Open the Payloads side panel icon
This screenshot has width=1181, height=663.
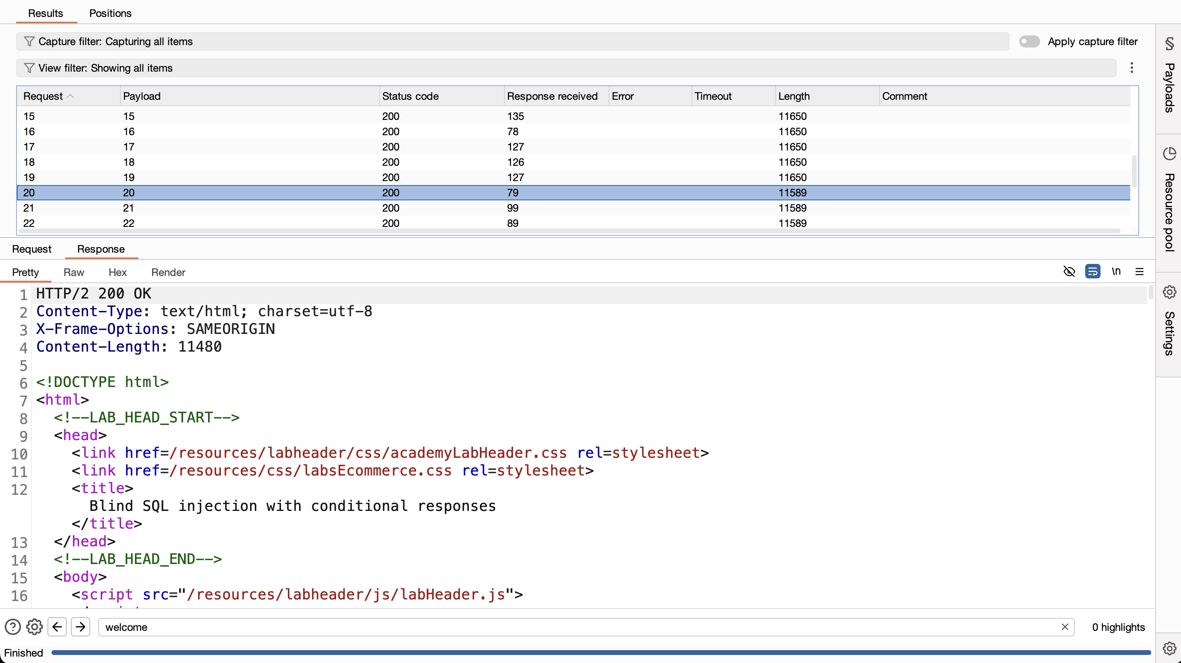pos(1169,44)
